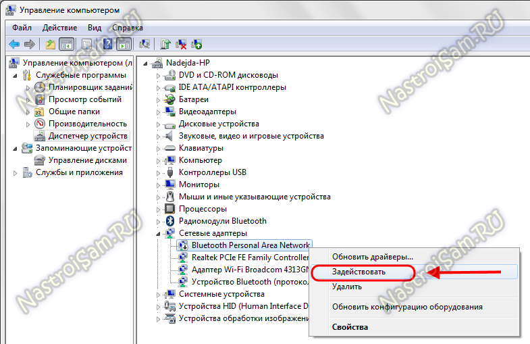Viewport: 530px width, 344px height.
Task: Open the Справка menu
Action: pyautogui.click(x=128, y=28)
